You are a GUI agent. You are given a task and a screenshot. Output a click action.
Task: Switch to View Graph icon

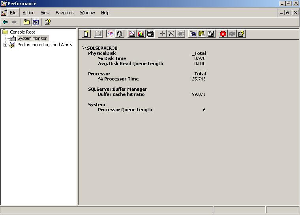[131, 34]
